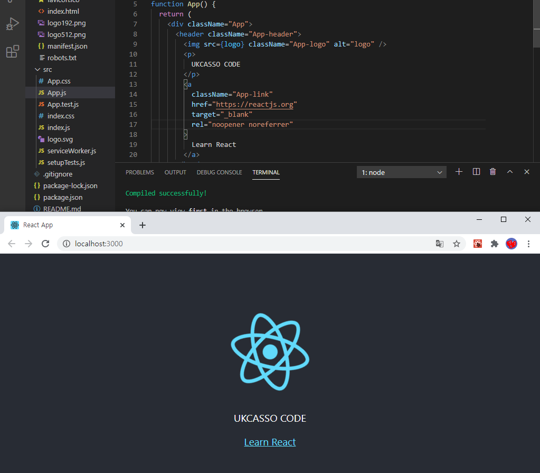Screen dimensions: 540x473
Task: Open the serviceWorker.js file
Action: pos(72,151)
